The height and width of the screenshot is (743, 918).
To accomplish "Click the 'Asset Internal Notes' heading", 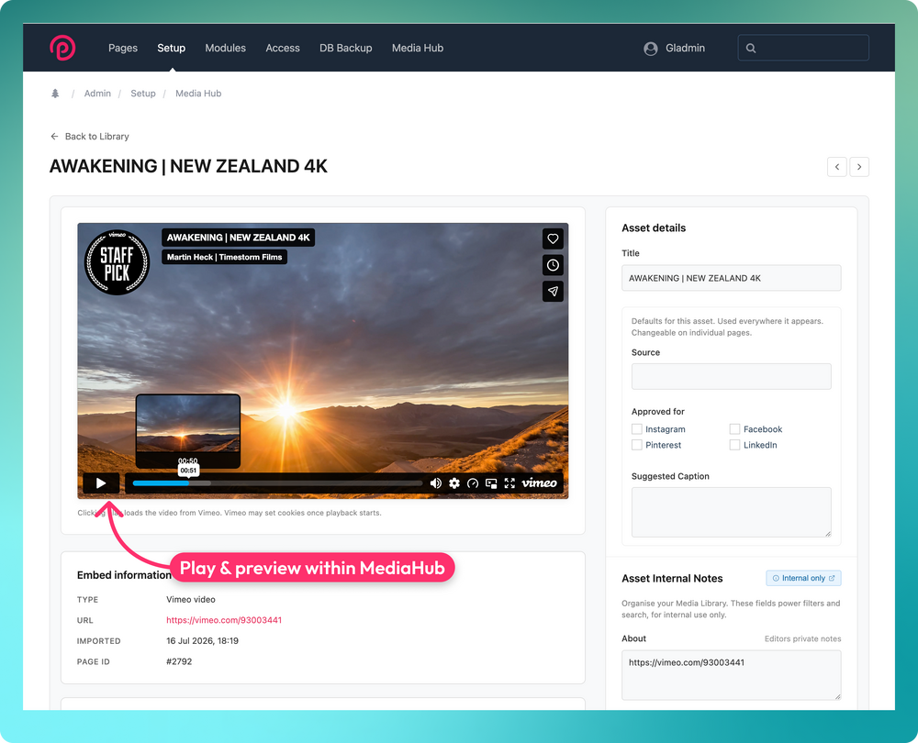I will (672, 579).
